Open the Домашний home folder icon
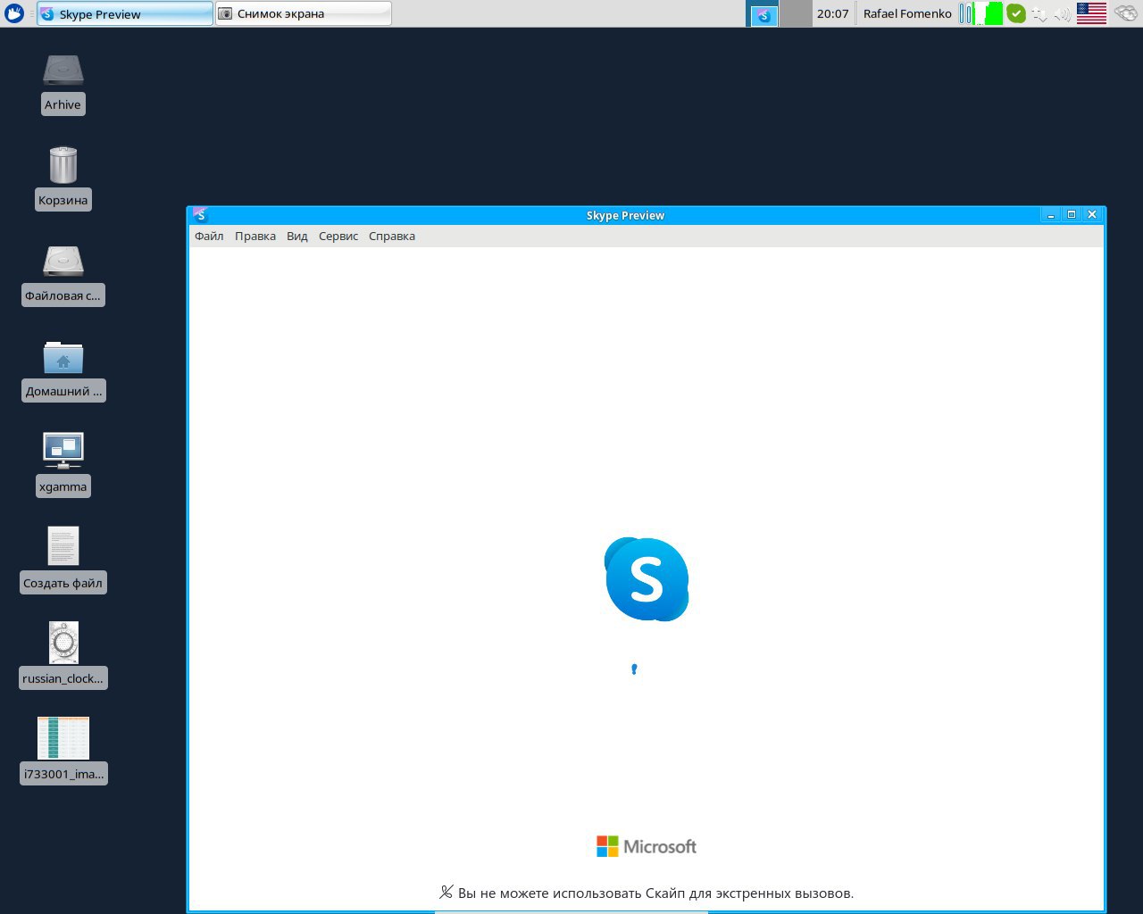1143x914 pixels. tap(63, 358)
